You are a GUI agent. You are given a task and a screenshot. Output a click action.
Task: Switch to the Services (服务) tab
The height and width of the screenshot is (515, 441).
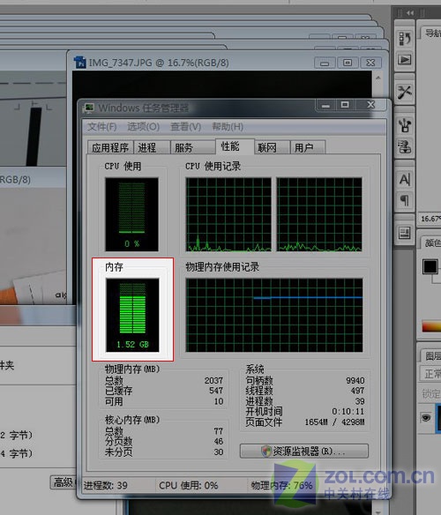click(x=192, y=147)
